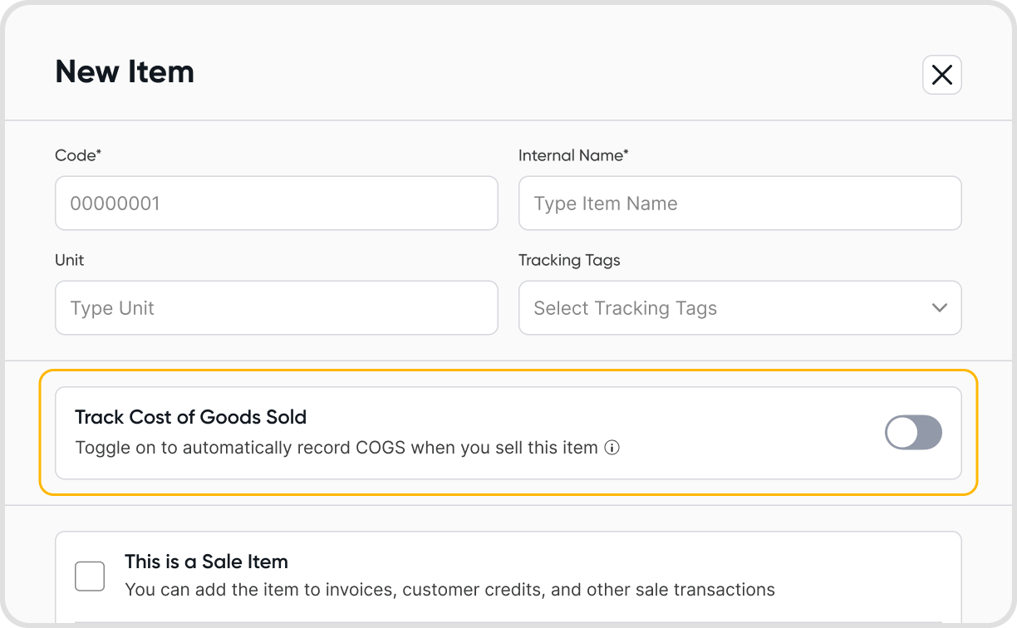Viewport: 1017px width, 628px height.
Task: Click the "Code*" field label
Action: click(78, 155)
